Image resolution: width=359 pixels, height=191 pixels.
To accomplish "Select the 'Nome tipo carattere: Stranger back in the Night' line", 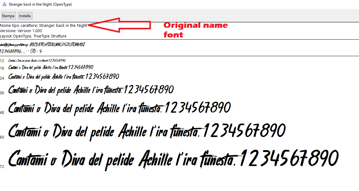I will [43, 25].
